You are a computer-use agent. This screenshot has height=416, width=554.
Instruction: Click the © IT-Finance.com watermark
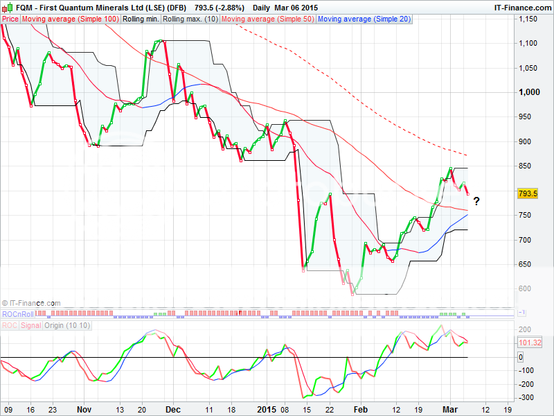pyautogui.click(x=31, y=303)
